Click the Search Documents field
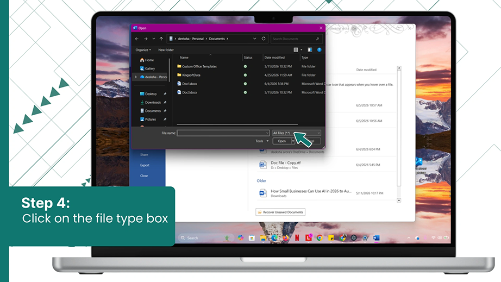This screenshot has height=282, width=501. (297, 39)
